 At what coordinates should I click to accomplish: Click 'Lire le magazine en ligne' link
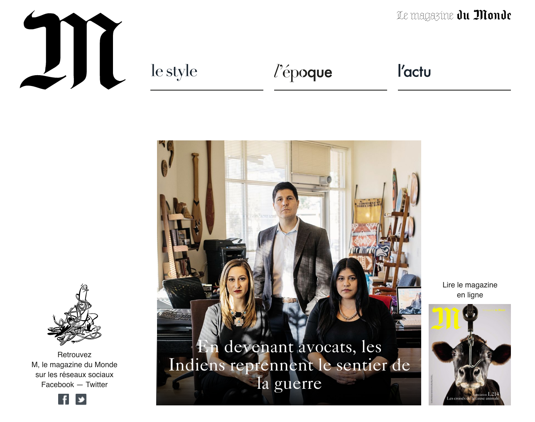(x=470, y=290)
